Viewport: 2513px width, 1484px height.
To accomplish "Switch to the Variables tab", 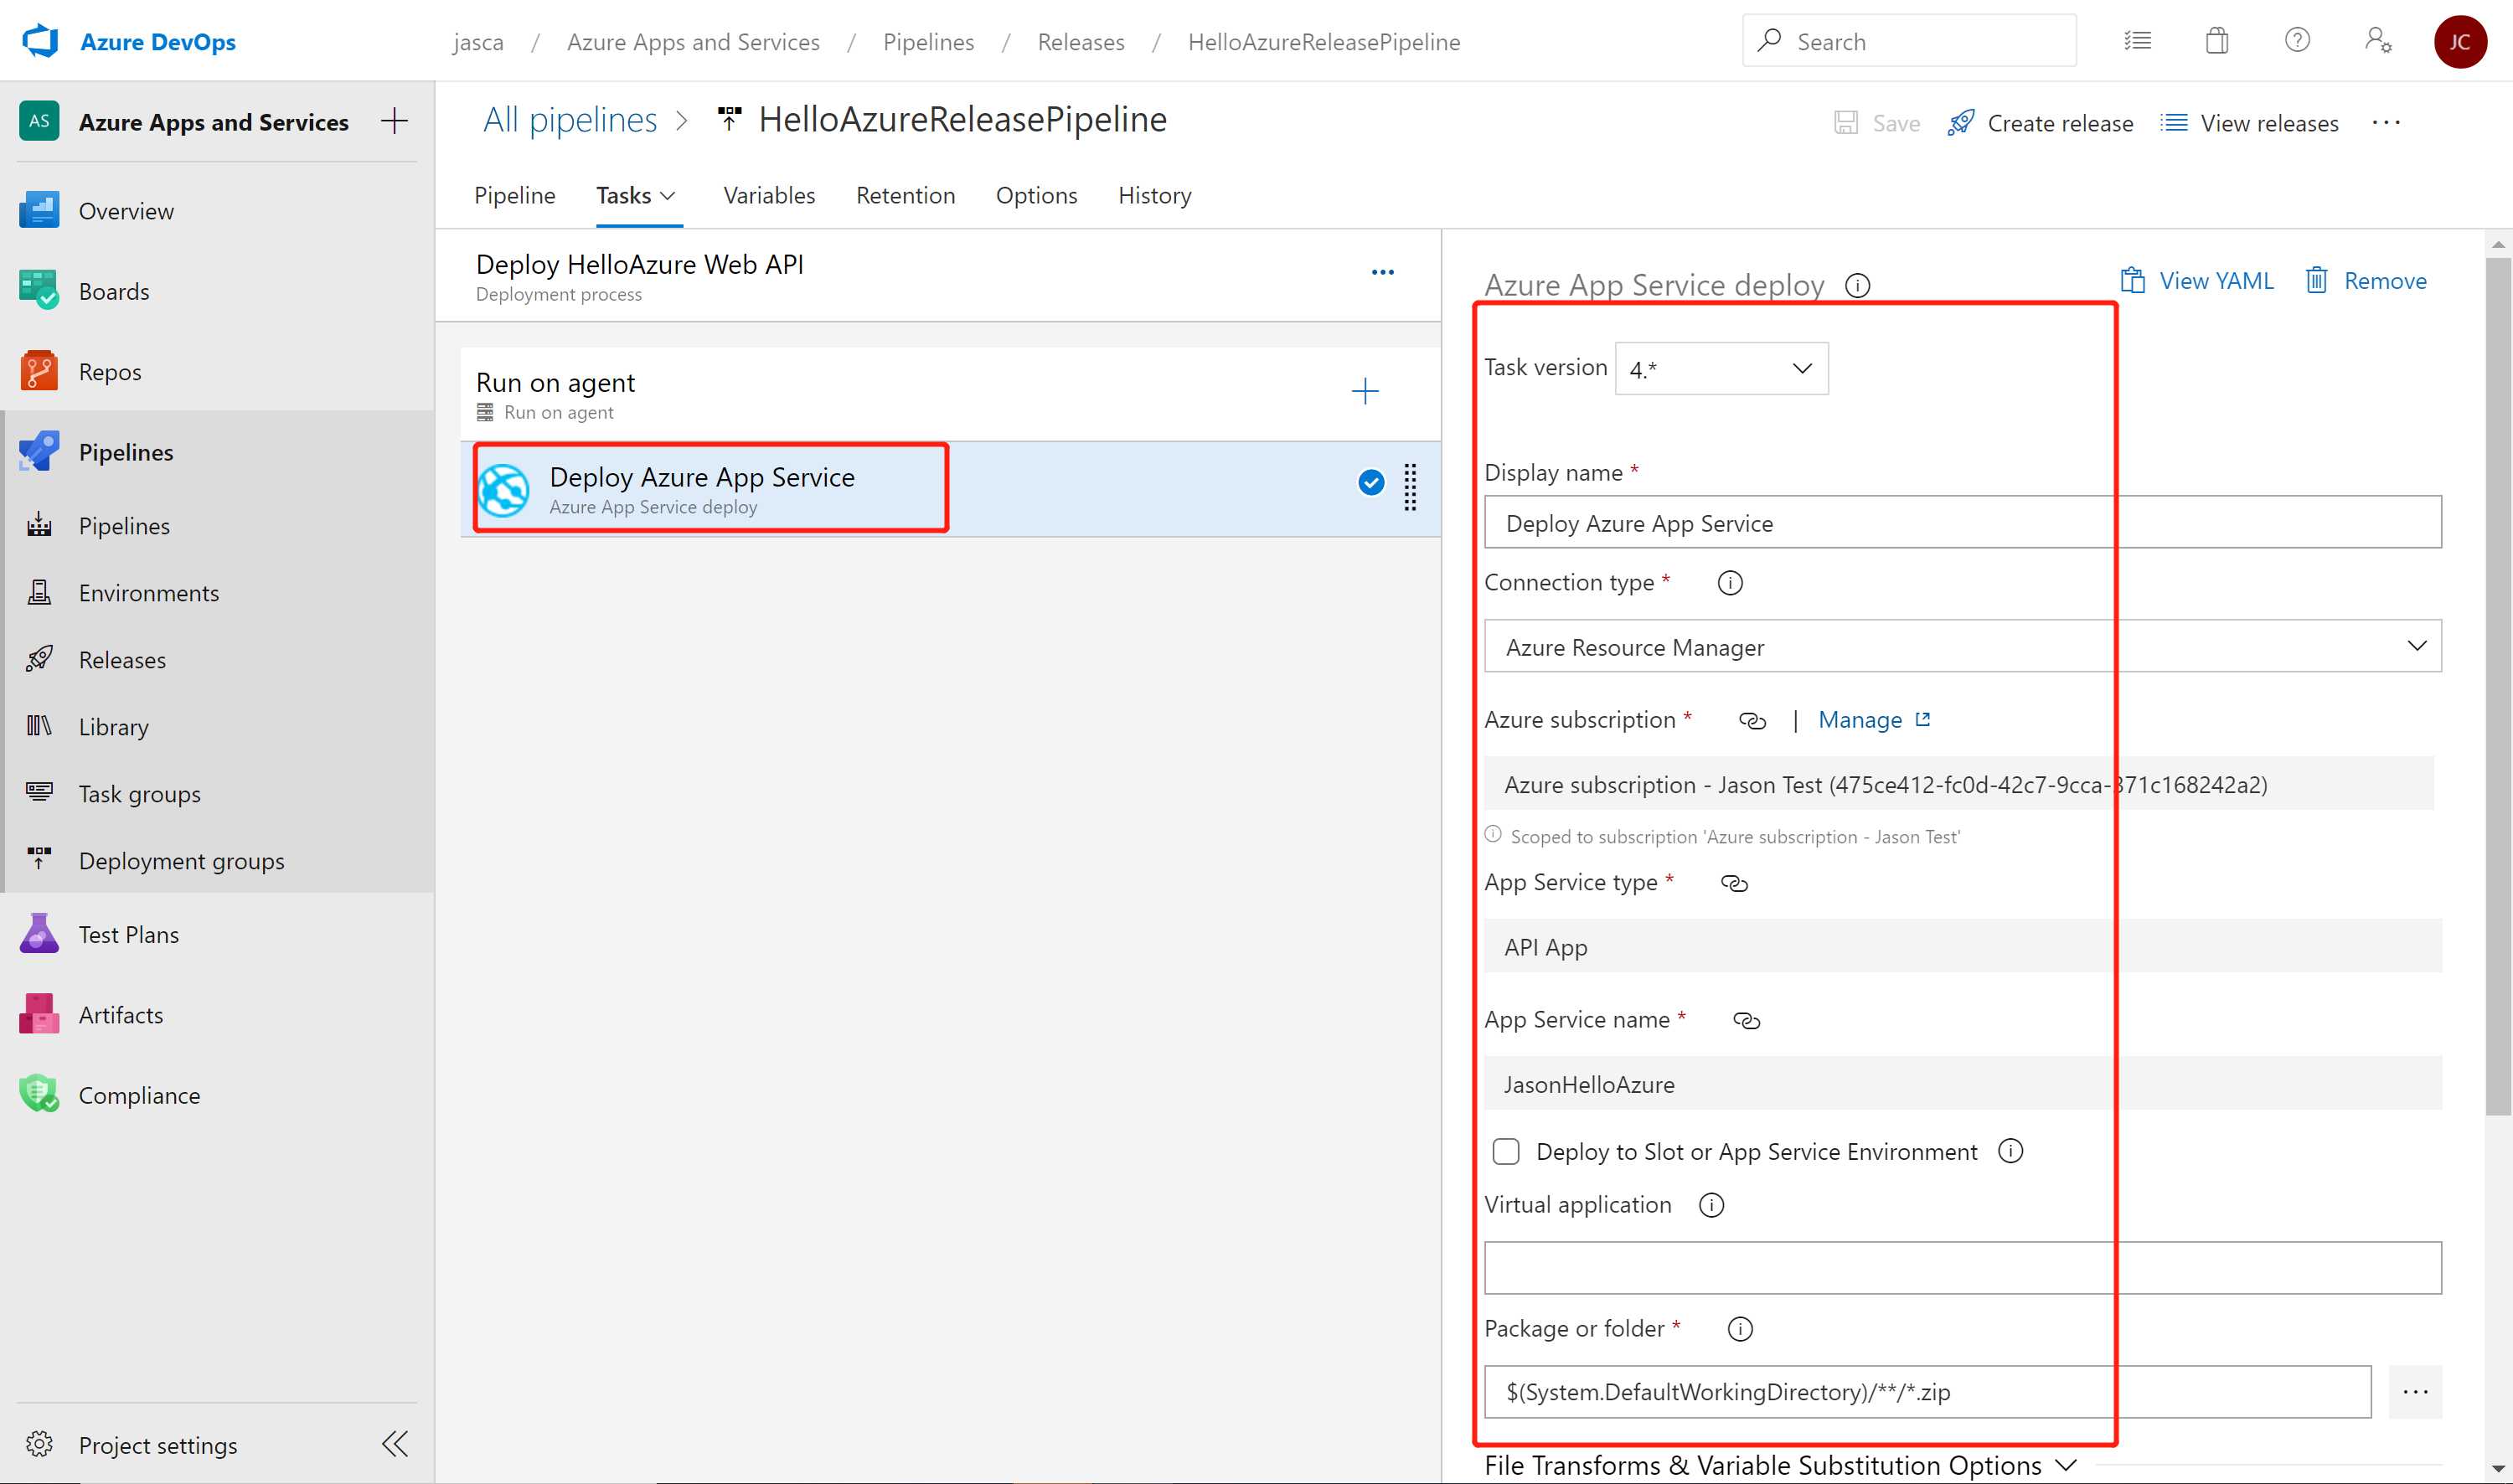I will point(769,194).
